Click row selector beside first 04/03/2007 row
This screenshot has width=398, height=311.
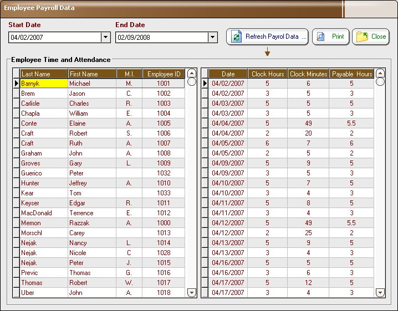(x=205, y=103)
